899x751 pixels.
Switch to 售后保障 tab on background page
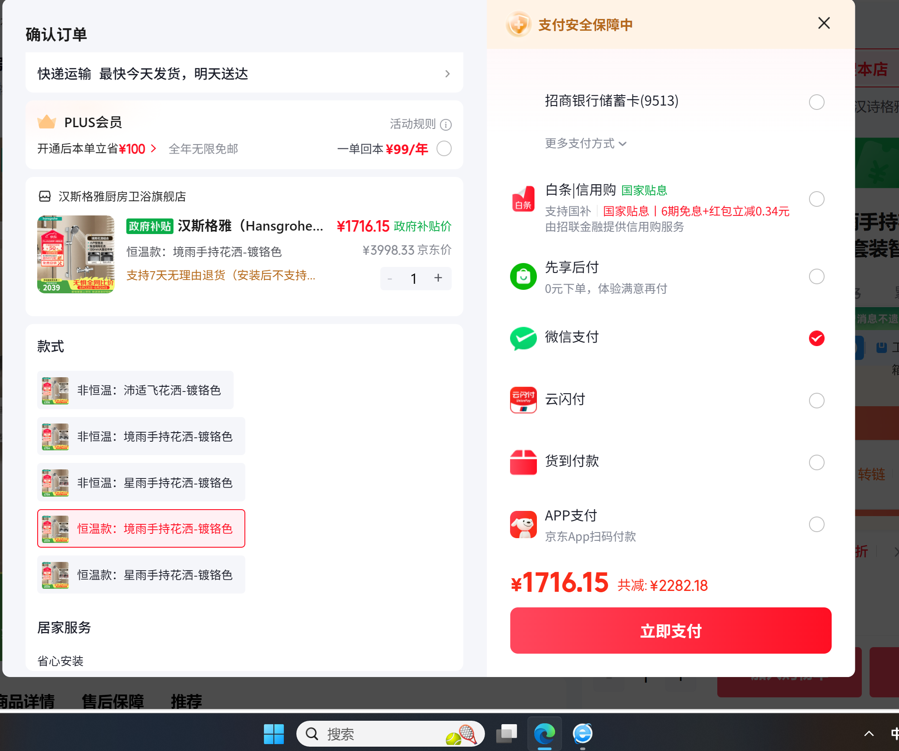(112, 701)
